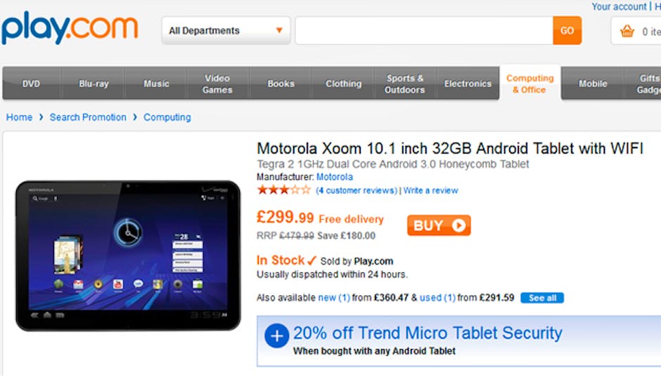Click the Write a review link
Viewport: 661px width, 377px height.
430,190
